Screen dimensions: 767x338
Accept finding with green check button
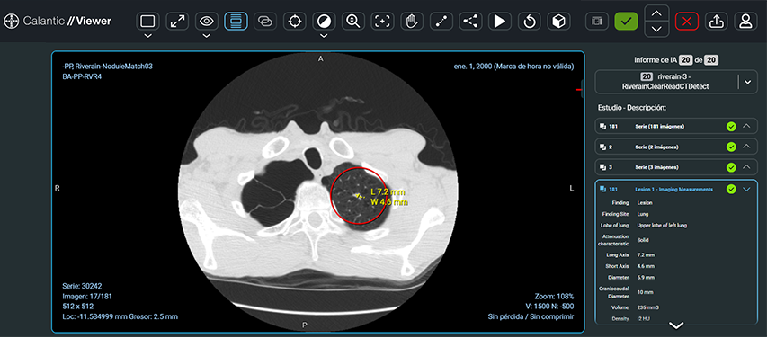627,21
